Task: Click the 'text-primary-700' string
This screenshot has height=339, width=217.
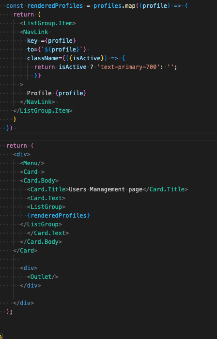Action: 128,67
